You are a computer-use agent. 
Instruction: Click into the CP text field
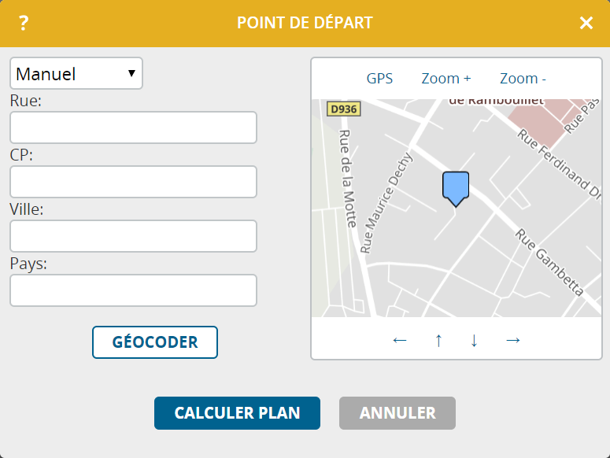tap(133, 182)
